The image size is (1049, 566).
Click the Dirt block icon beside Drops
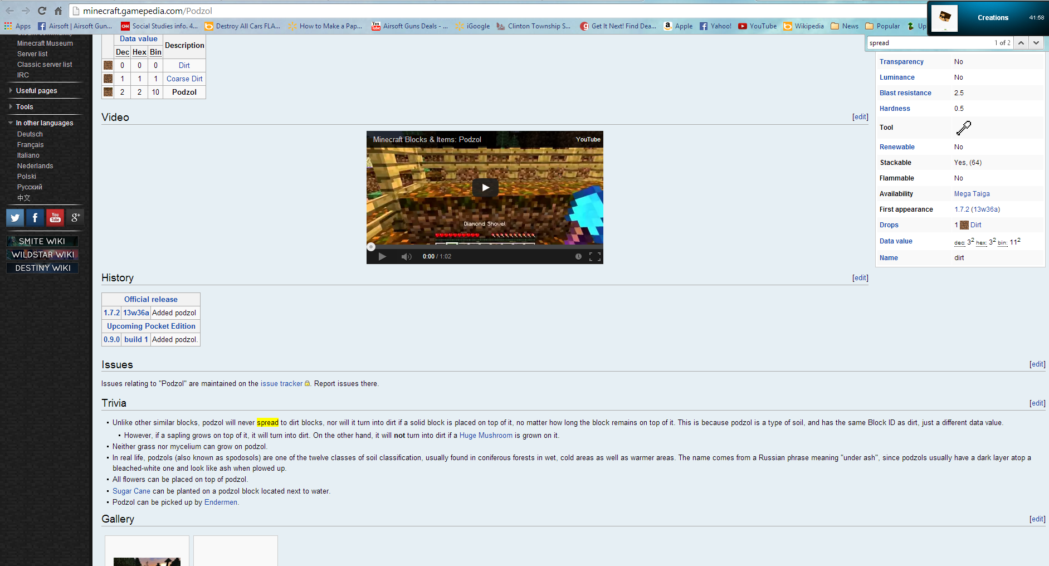[x=964, y=225]
